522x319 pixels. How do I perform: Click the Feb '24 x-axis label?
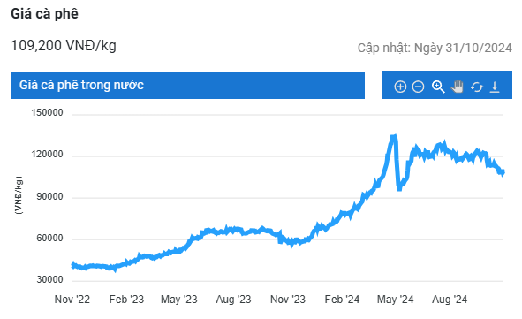tap(342, 300)
